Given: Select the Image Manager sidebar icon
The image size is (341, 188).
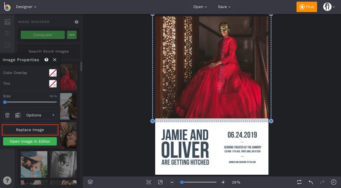Looking at the screenshot, I should [7, 22].
